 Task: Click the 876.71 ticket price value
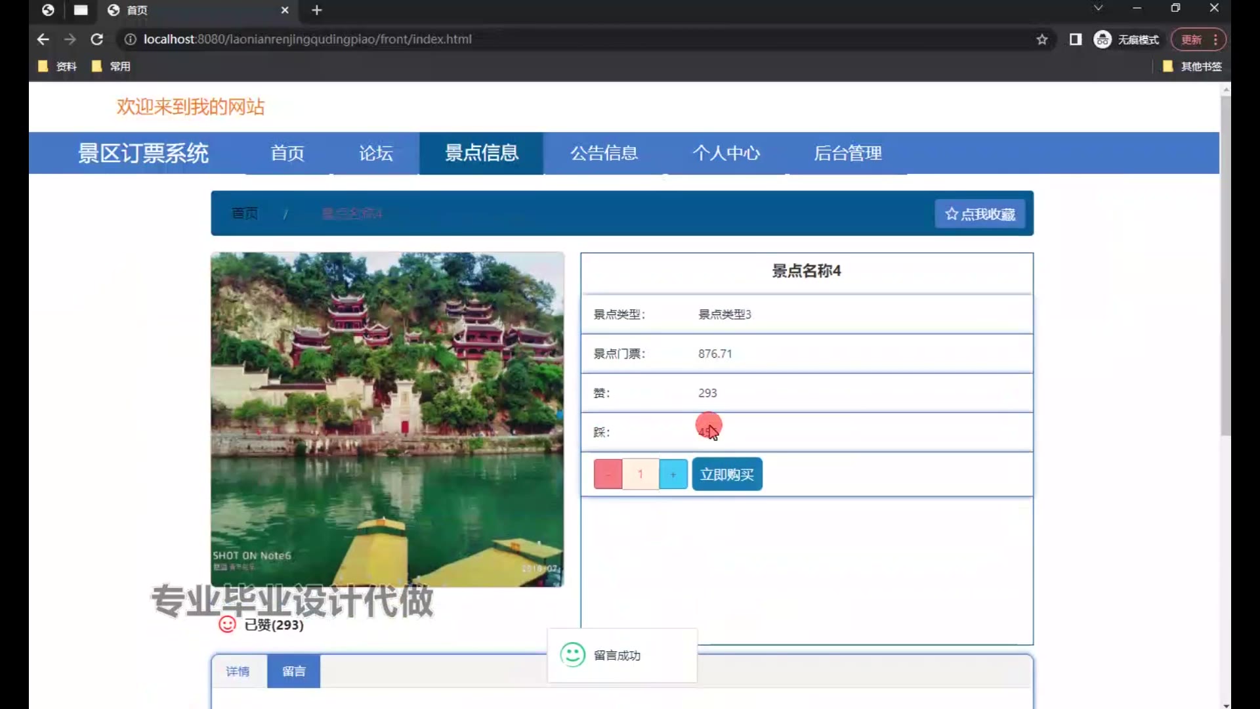click(x=715, y=354)
